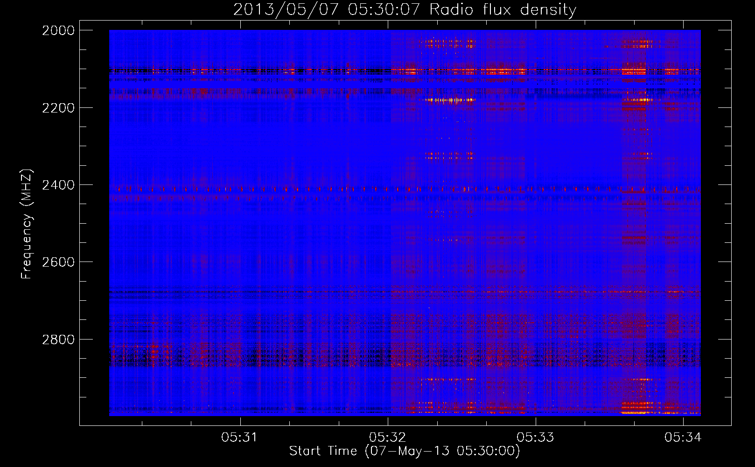Click the plot title "2013/05/07 05:30:07 Radio flux density"
This screenshot has height=467, width=755.
[x=405, y=9]
